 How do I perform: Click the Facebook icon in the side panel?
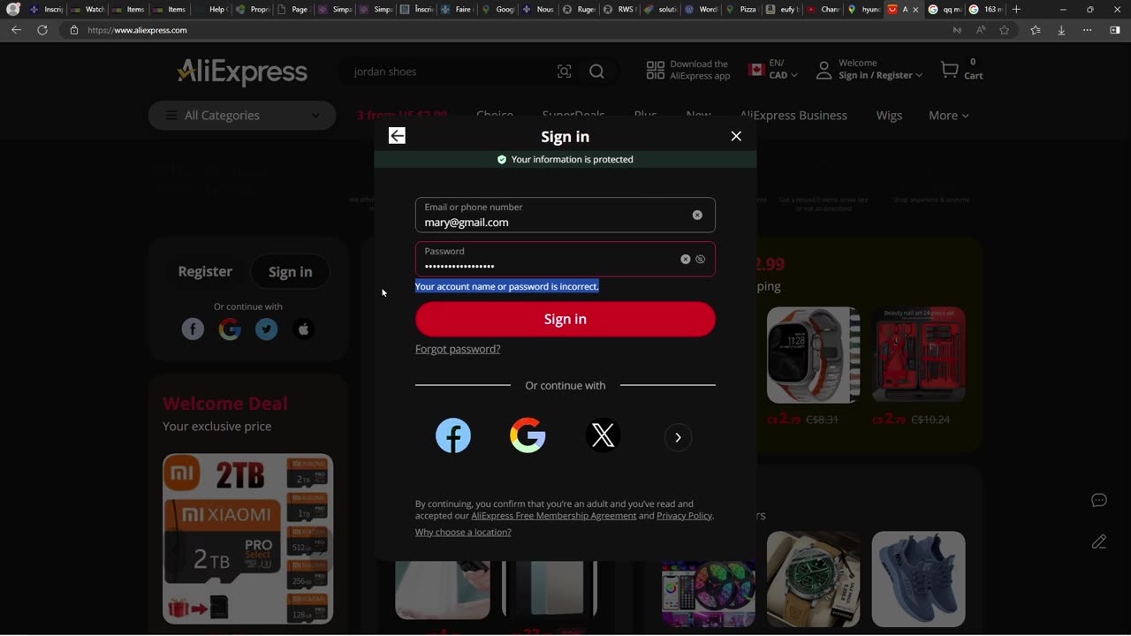point(193,329)
